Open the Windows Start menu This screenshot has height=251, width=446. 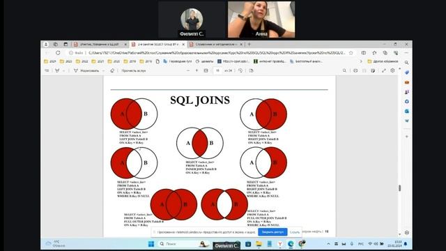click(x=151, y=244)
